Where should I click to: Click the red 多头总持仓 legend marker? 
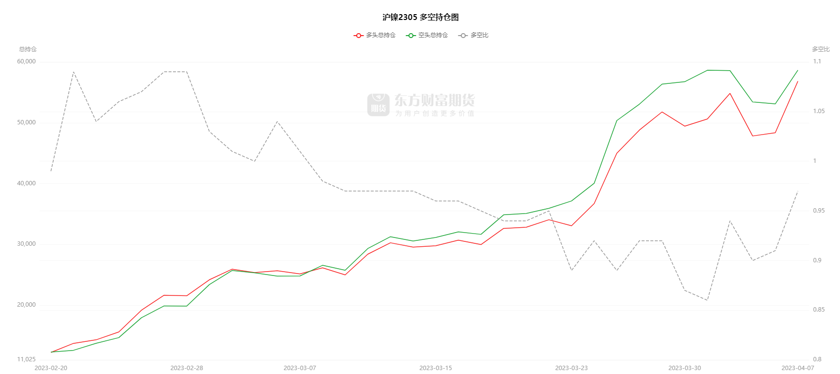359,36
